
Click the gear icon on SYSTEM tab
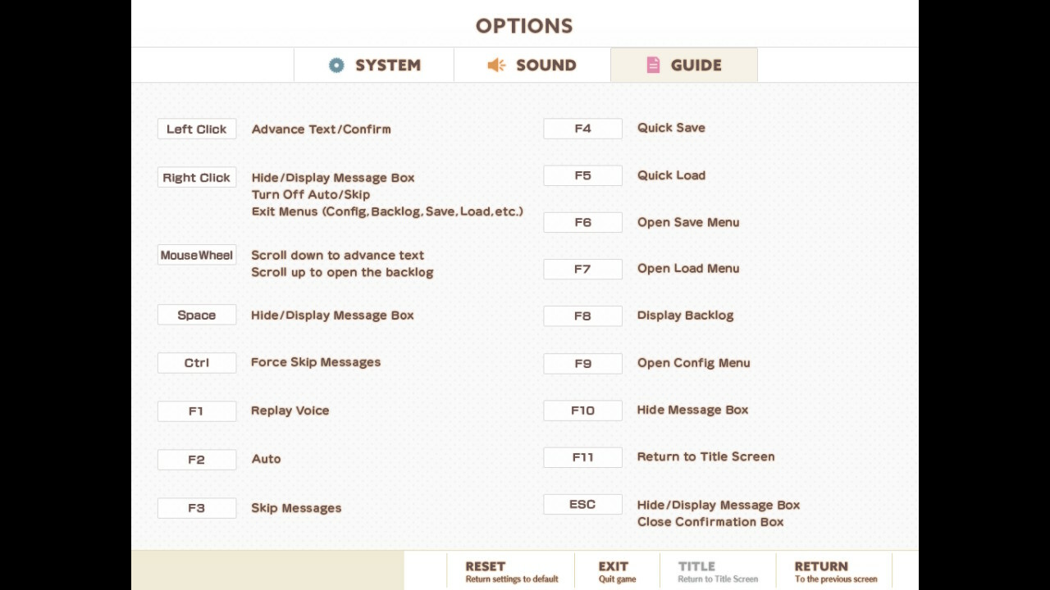pyautogui.click(x=336, y=65)
